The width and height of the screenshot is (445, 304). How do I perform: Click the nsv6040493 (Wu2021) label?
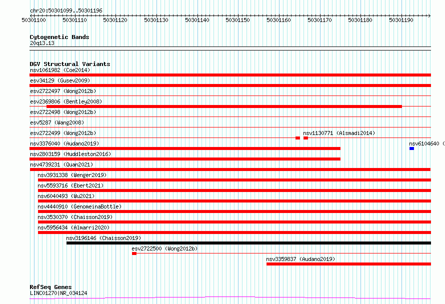click(x=66, y=196)
